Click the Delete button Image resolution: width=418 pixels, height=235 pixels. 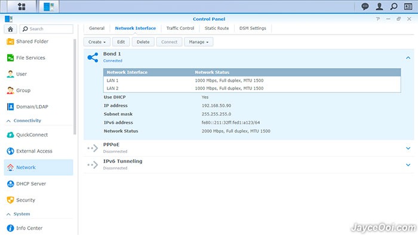(x=143, y=42)
